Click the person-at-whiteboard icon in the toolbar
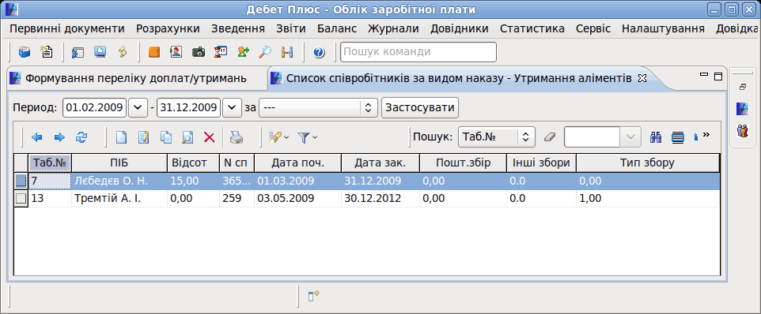Image resolution: width=761 pixels, height=314 pixels. point(221,52)
